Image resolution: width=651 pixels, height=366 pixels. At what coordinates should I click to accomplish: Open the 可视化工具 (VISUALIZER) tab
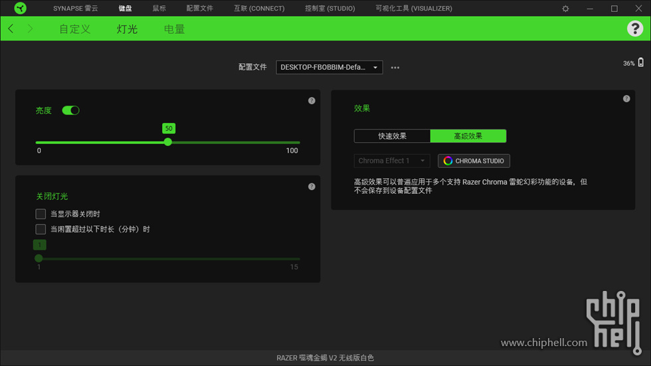coord(413,8)
